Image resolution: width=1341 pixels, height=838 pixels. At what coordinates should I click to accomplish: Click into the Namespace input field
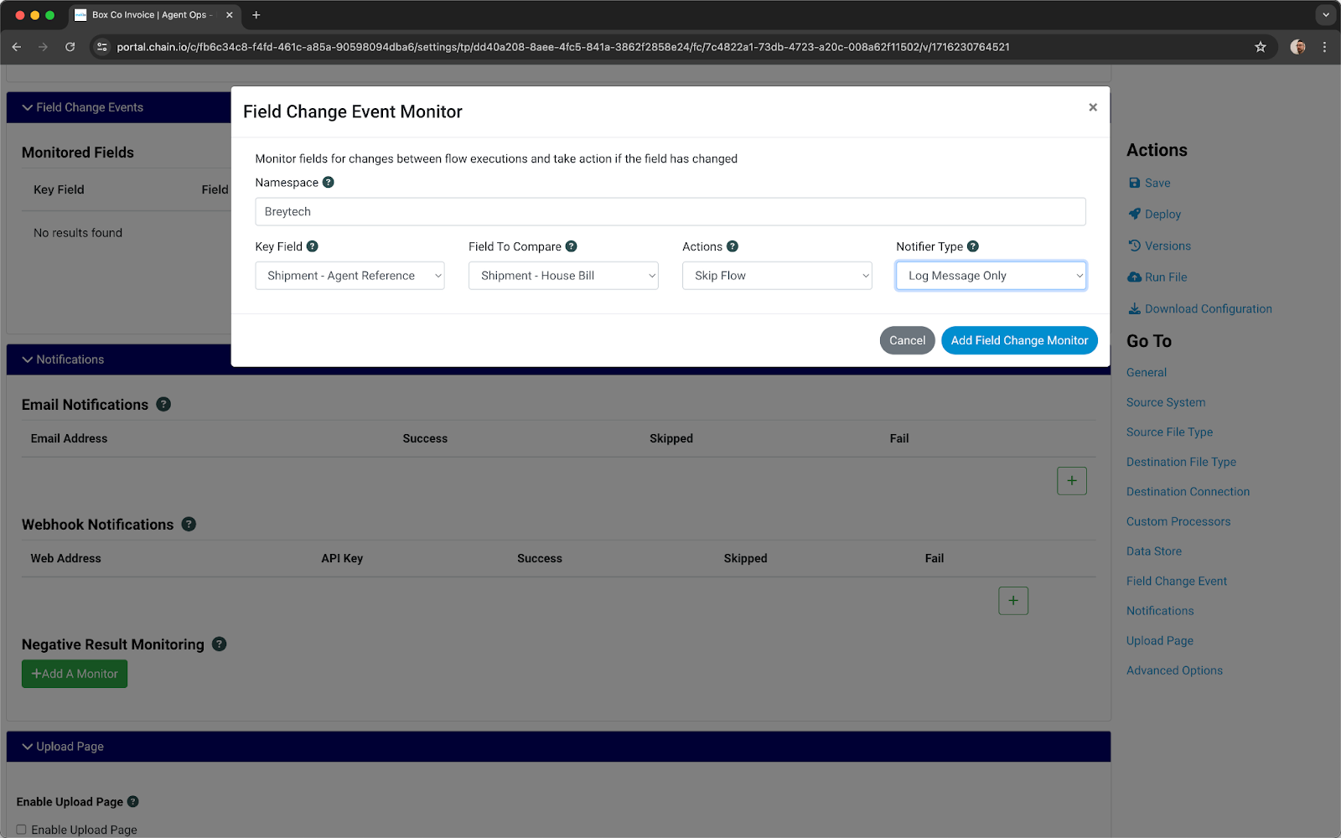[x=670, y=211]
